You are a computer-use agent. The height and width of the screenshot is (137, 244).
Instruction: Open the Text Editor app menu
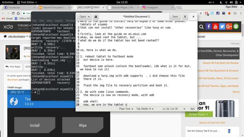[x=27, y=2]
